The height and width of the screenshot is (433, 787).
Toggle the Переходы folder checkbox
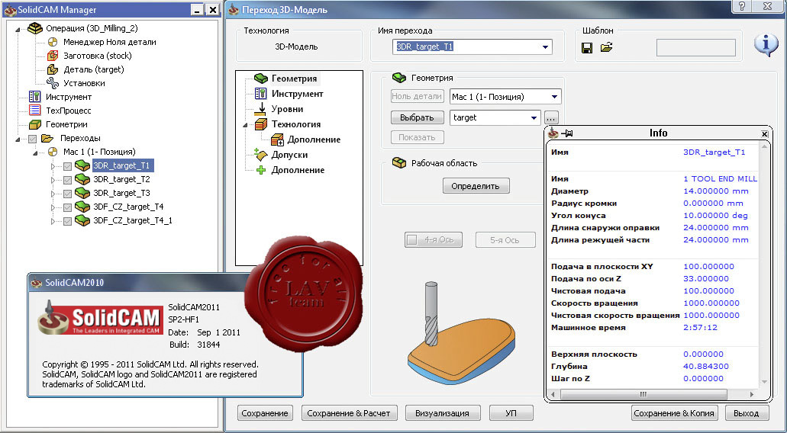pyautogui.click(x=33, y=138)
